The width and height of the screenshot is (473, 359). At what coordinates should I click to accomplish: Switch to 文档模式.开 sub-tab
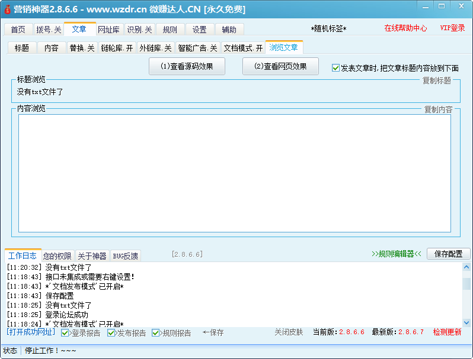(243, 48)
